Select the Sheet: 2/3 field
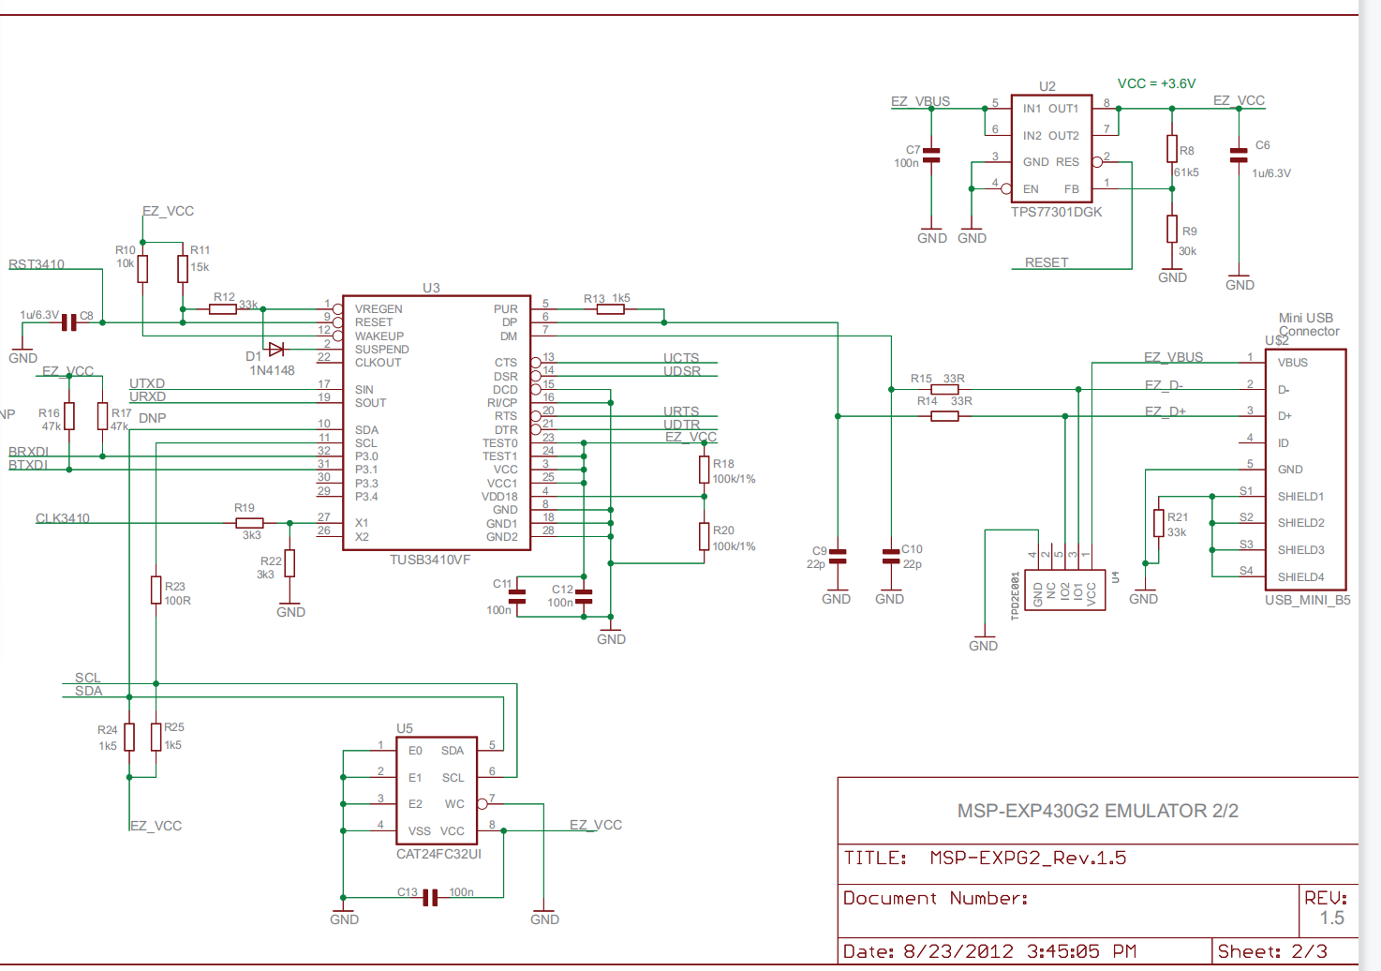Image resolution: width=1381 pixels, height=971 pixels. click(1271, 951)
